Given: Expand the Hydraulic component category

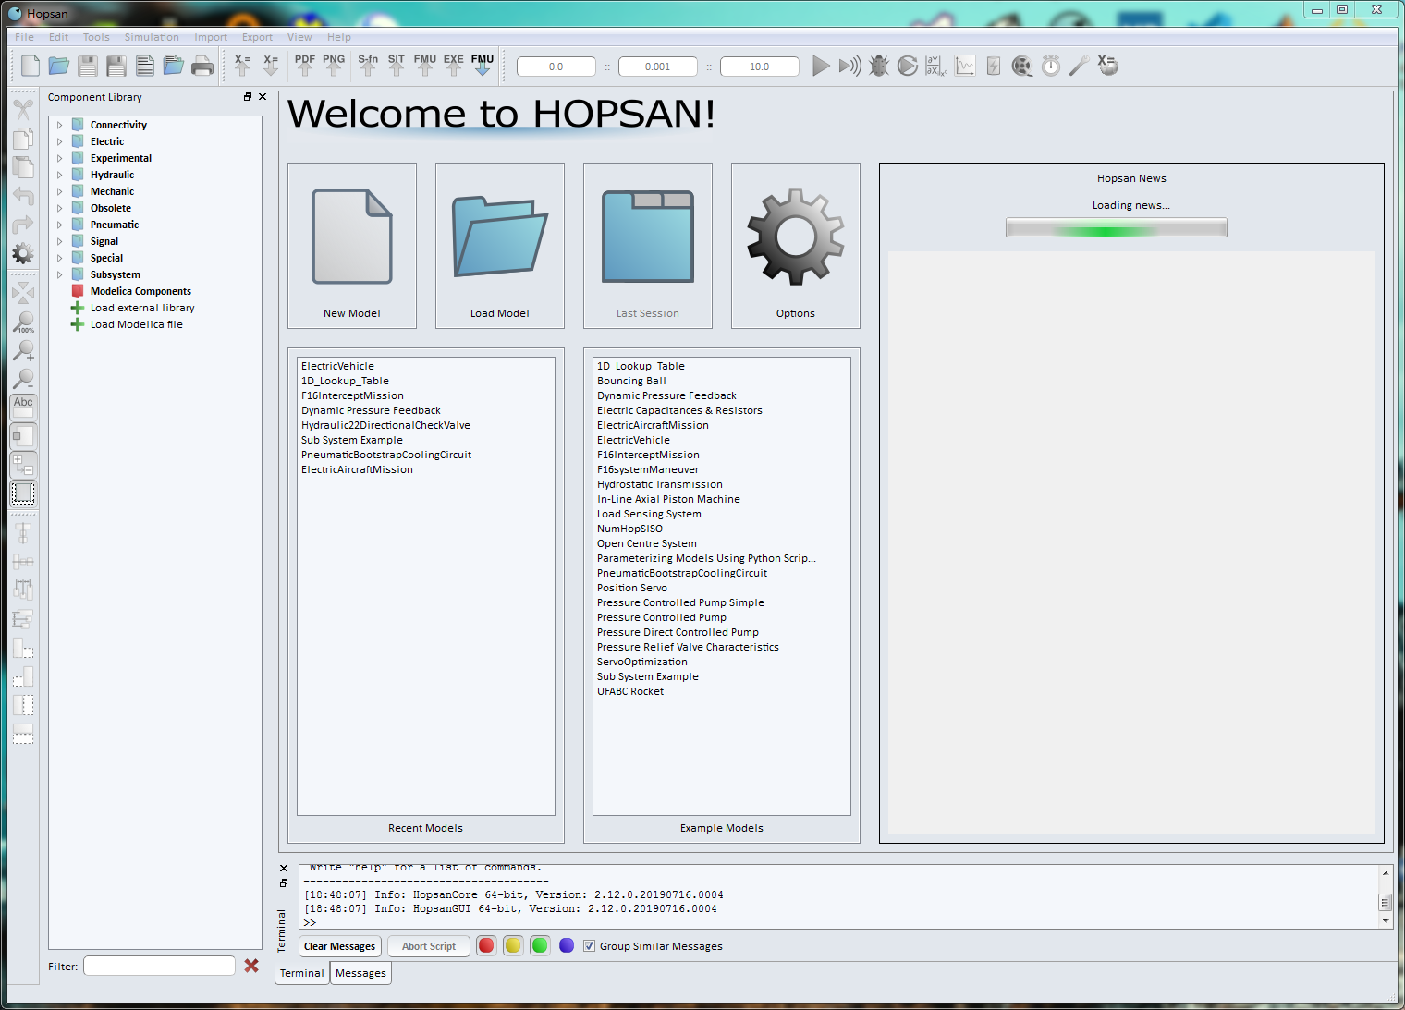Looking at the screenshot, I should (59, 174).
